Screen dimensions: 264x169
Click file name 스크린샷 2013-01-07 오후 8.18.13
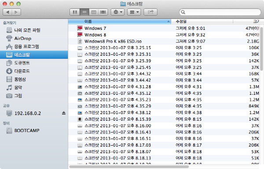[117, 158]
